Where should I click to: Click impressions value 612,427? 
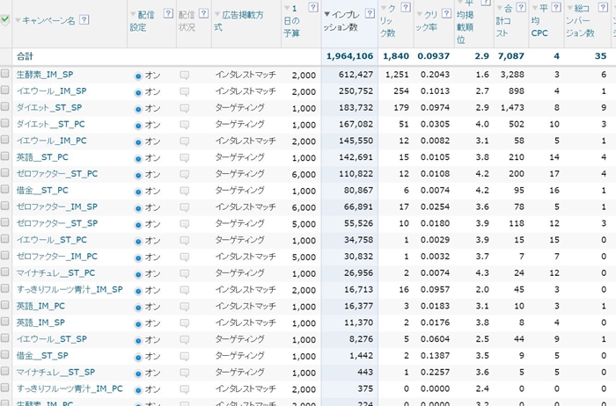tap(356, 75)
